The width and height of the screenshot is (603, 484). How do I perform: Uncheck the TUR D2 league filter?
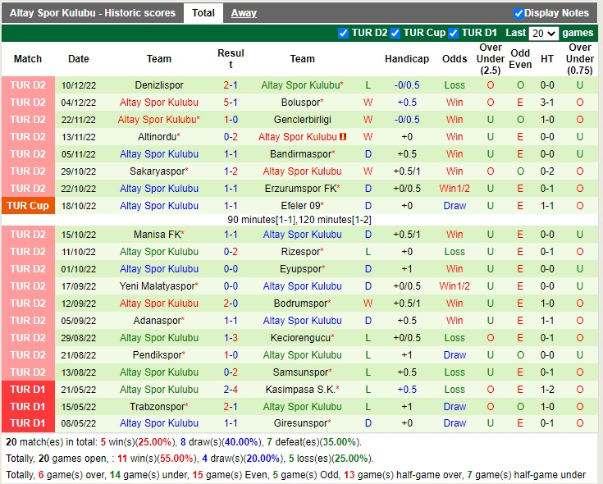343,34
